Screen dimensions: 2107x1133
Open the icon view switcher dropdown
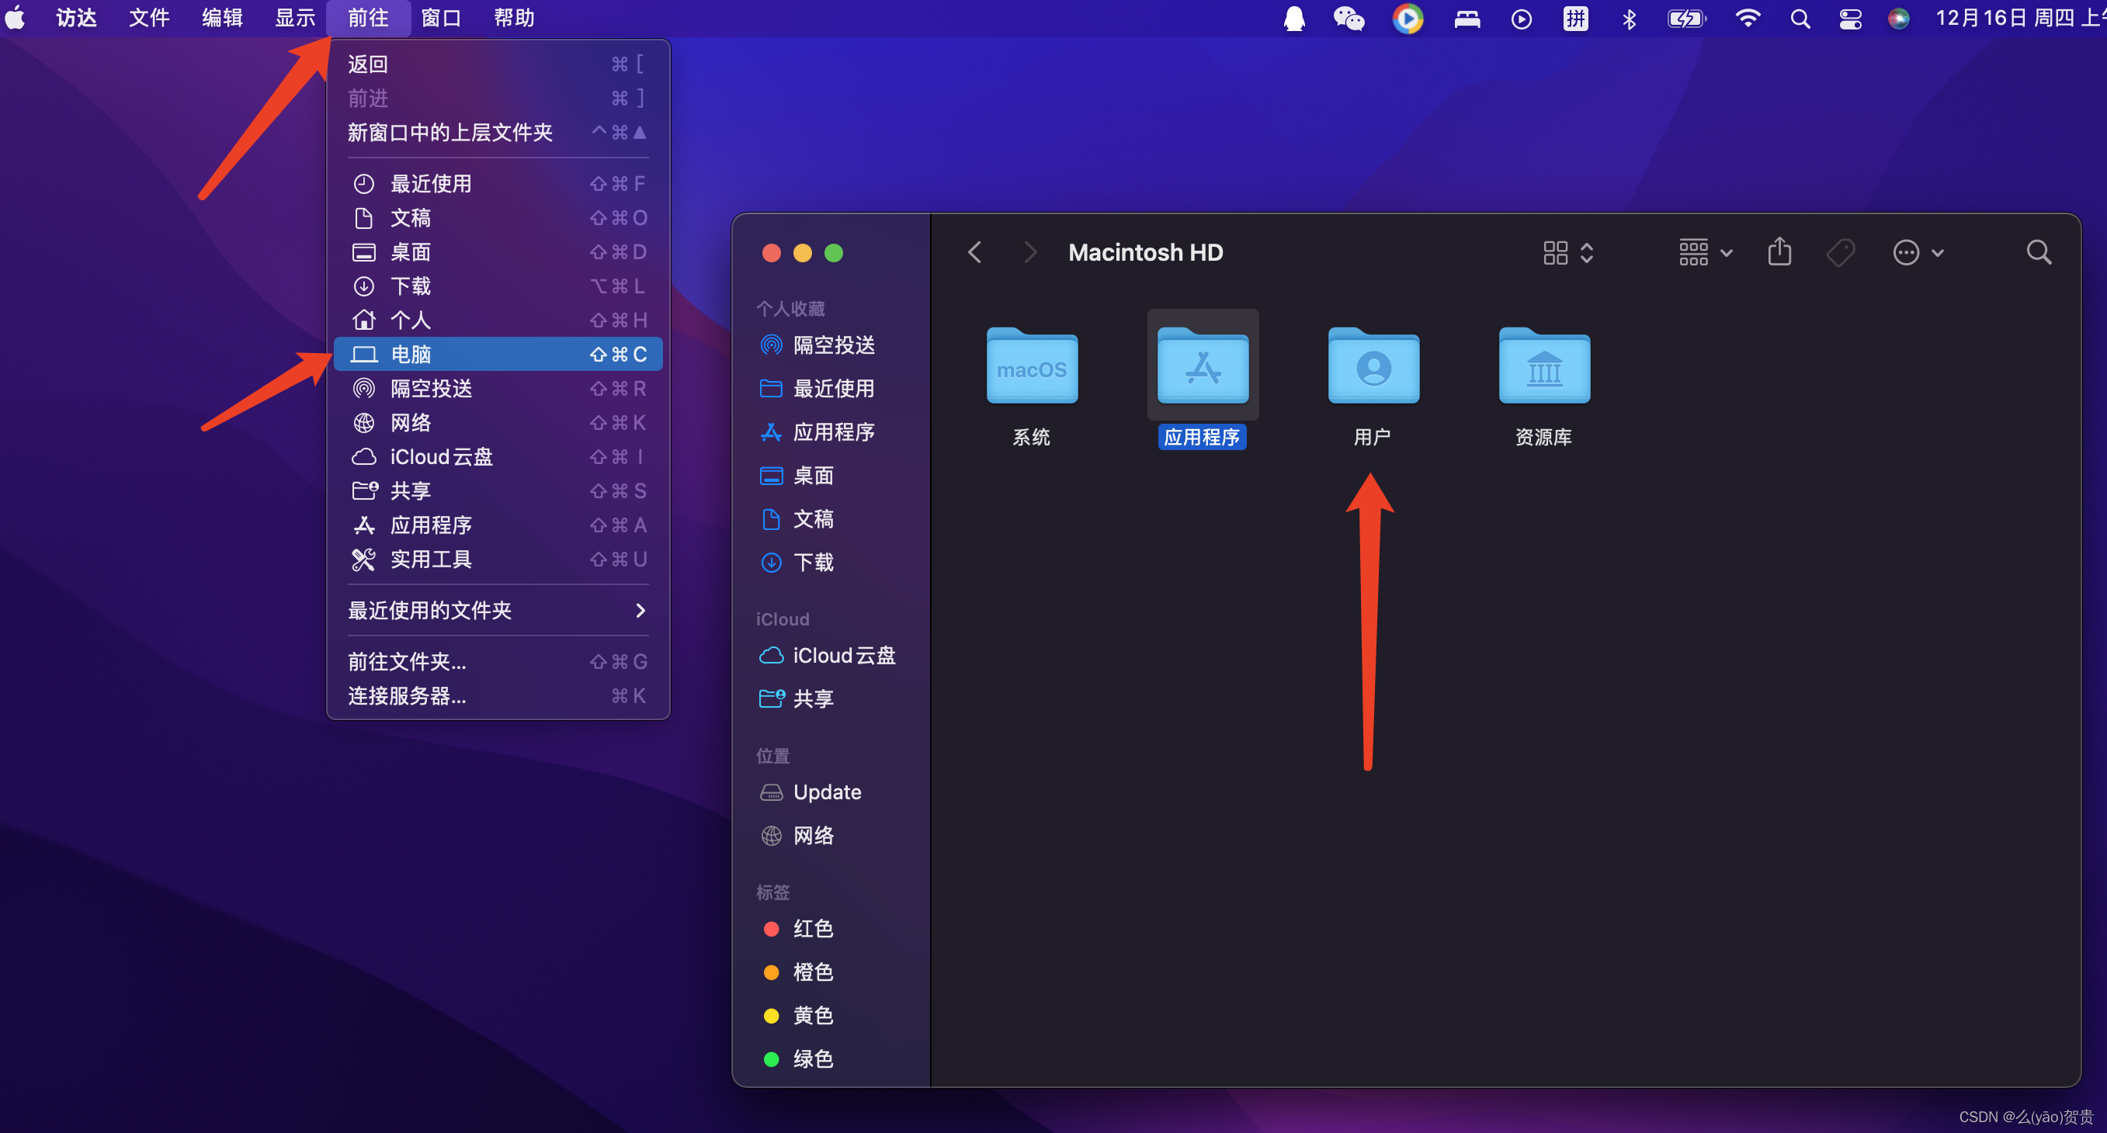1568,252
